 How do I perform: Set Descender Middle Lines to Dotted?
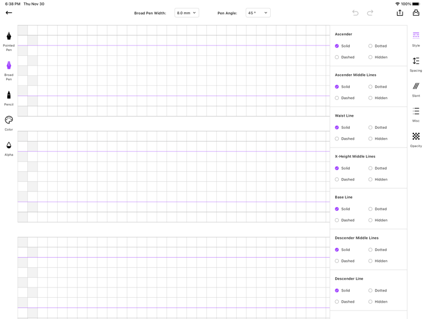coord(378,250)
